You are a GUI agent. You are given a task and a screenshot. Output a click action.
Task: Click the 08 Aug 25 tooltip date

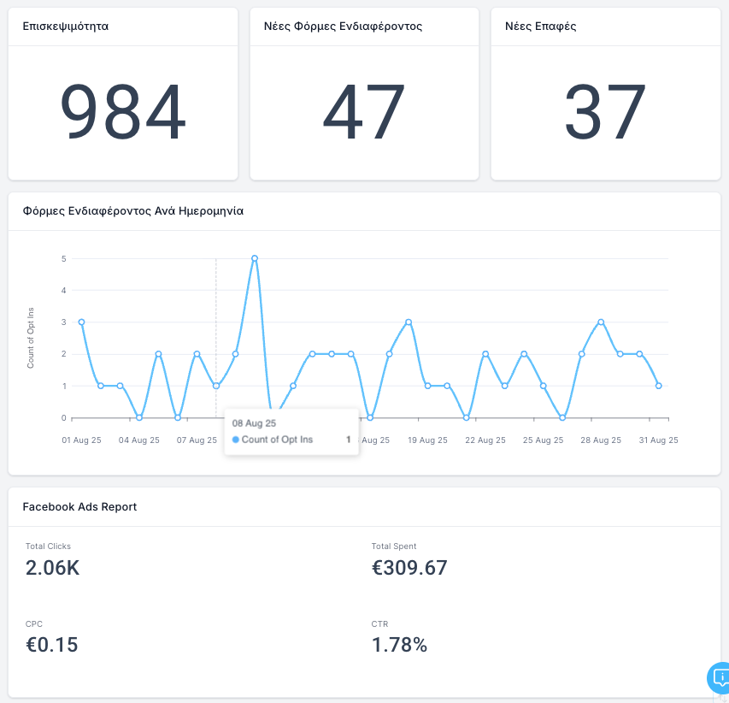[x=254, y=423]
